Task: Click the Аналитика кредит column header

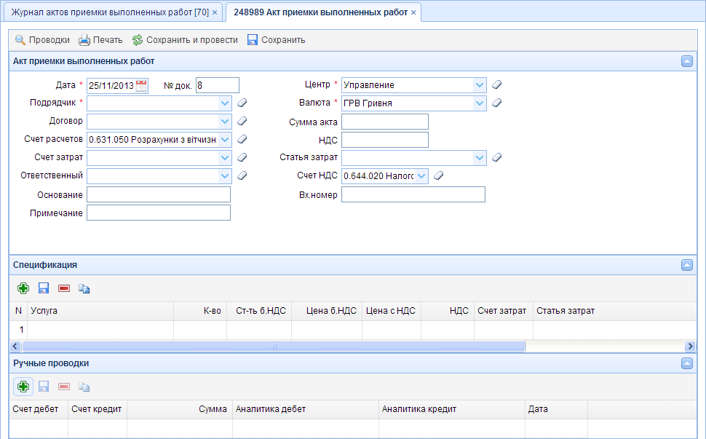Action: [x=452, y=409]
